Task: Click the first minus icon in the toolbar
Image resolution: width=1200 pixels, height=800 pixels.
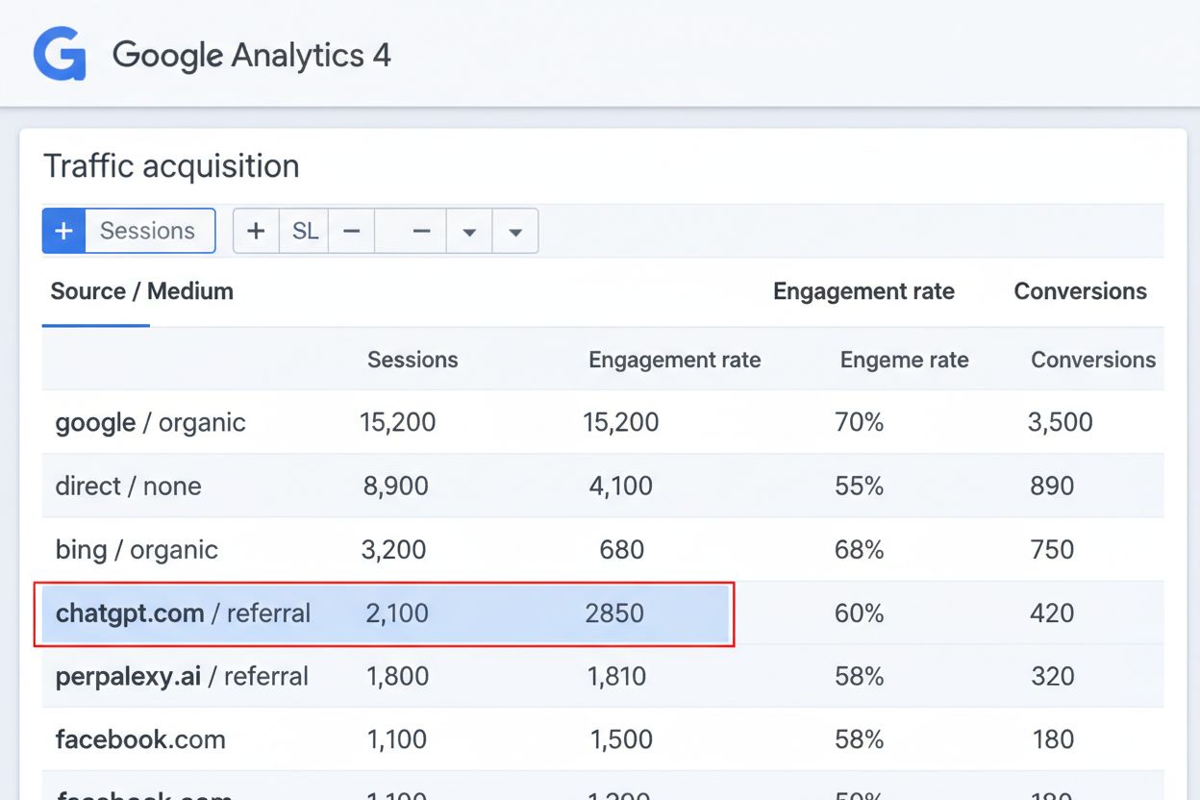Action: click(352, 231)
